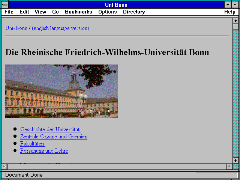This screenshot has height=180, width=240.
Task: Open Geschichte der Universität link
Action: pyautogui.click(x=50, y=129)
